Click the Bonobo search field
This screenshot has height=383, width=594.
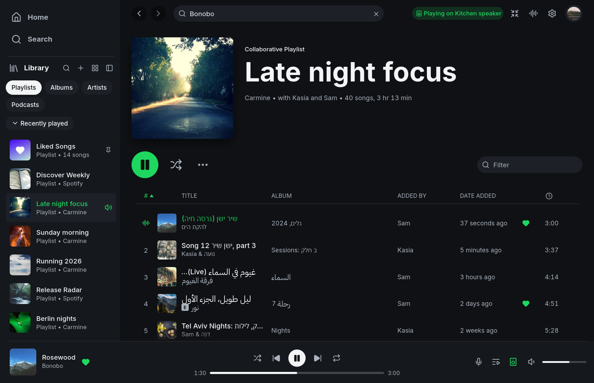pyautogui.click(x=278, y=14)
